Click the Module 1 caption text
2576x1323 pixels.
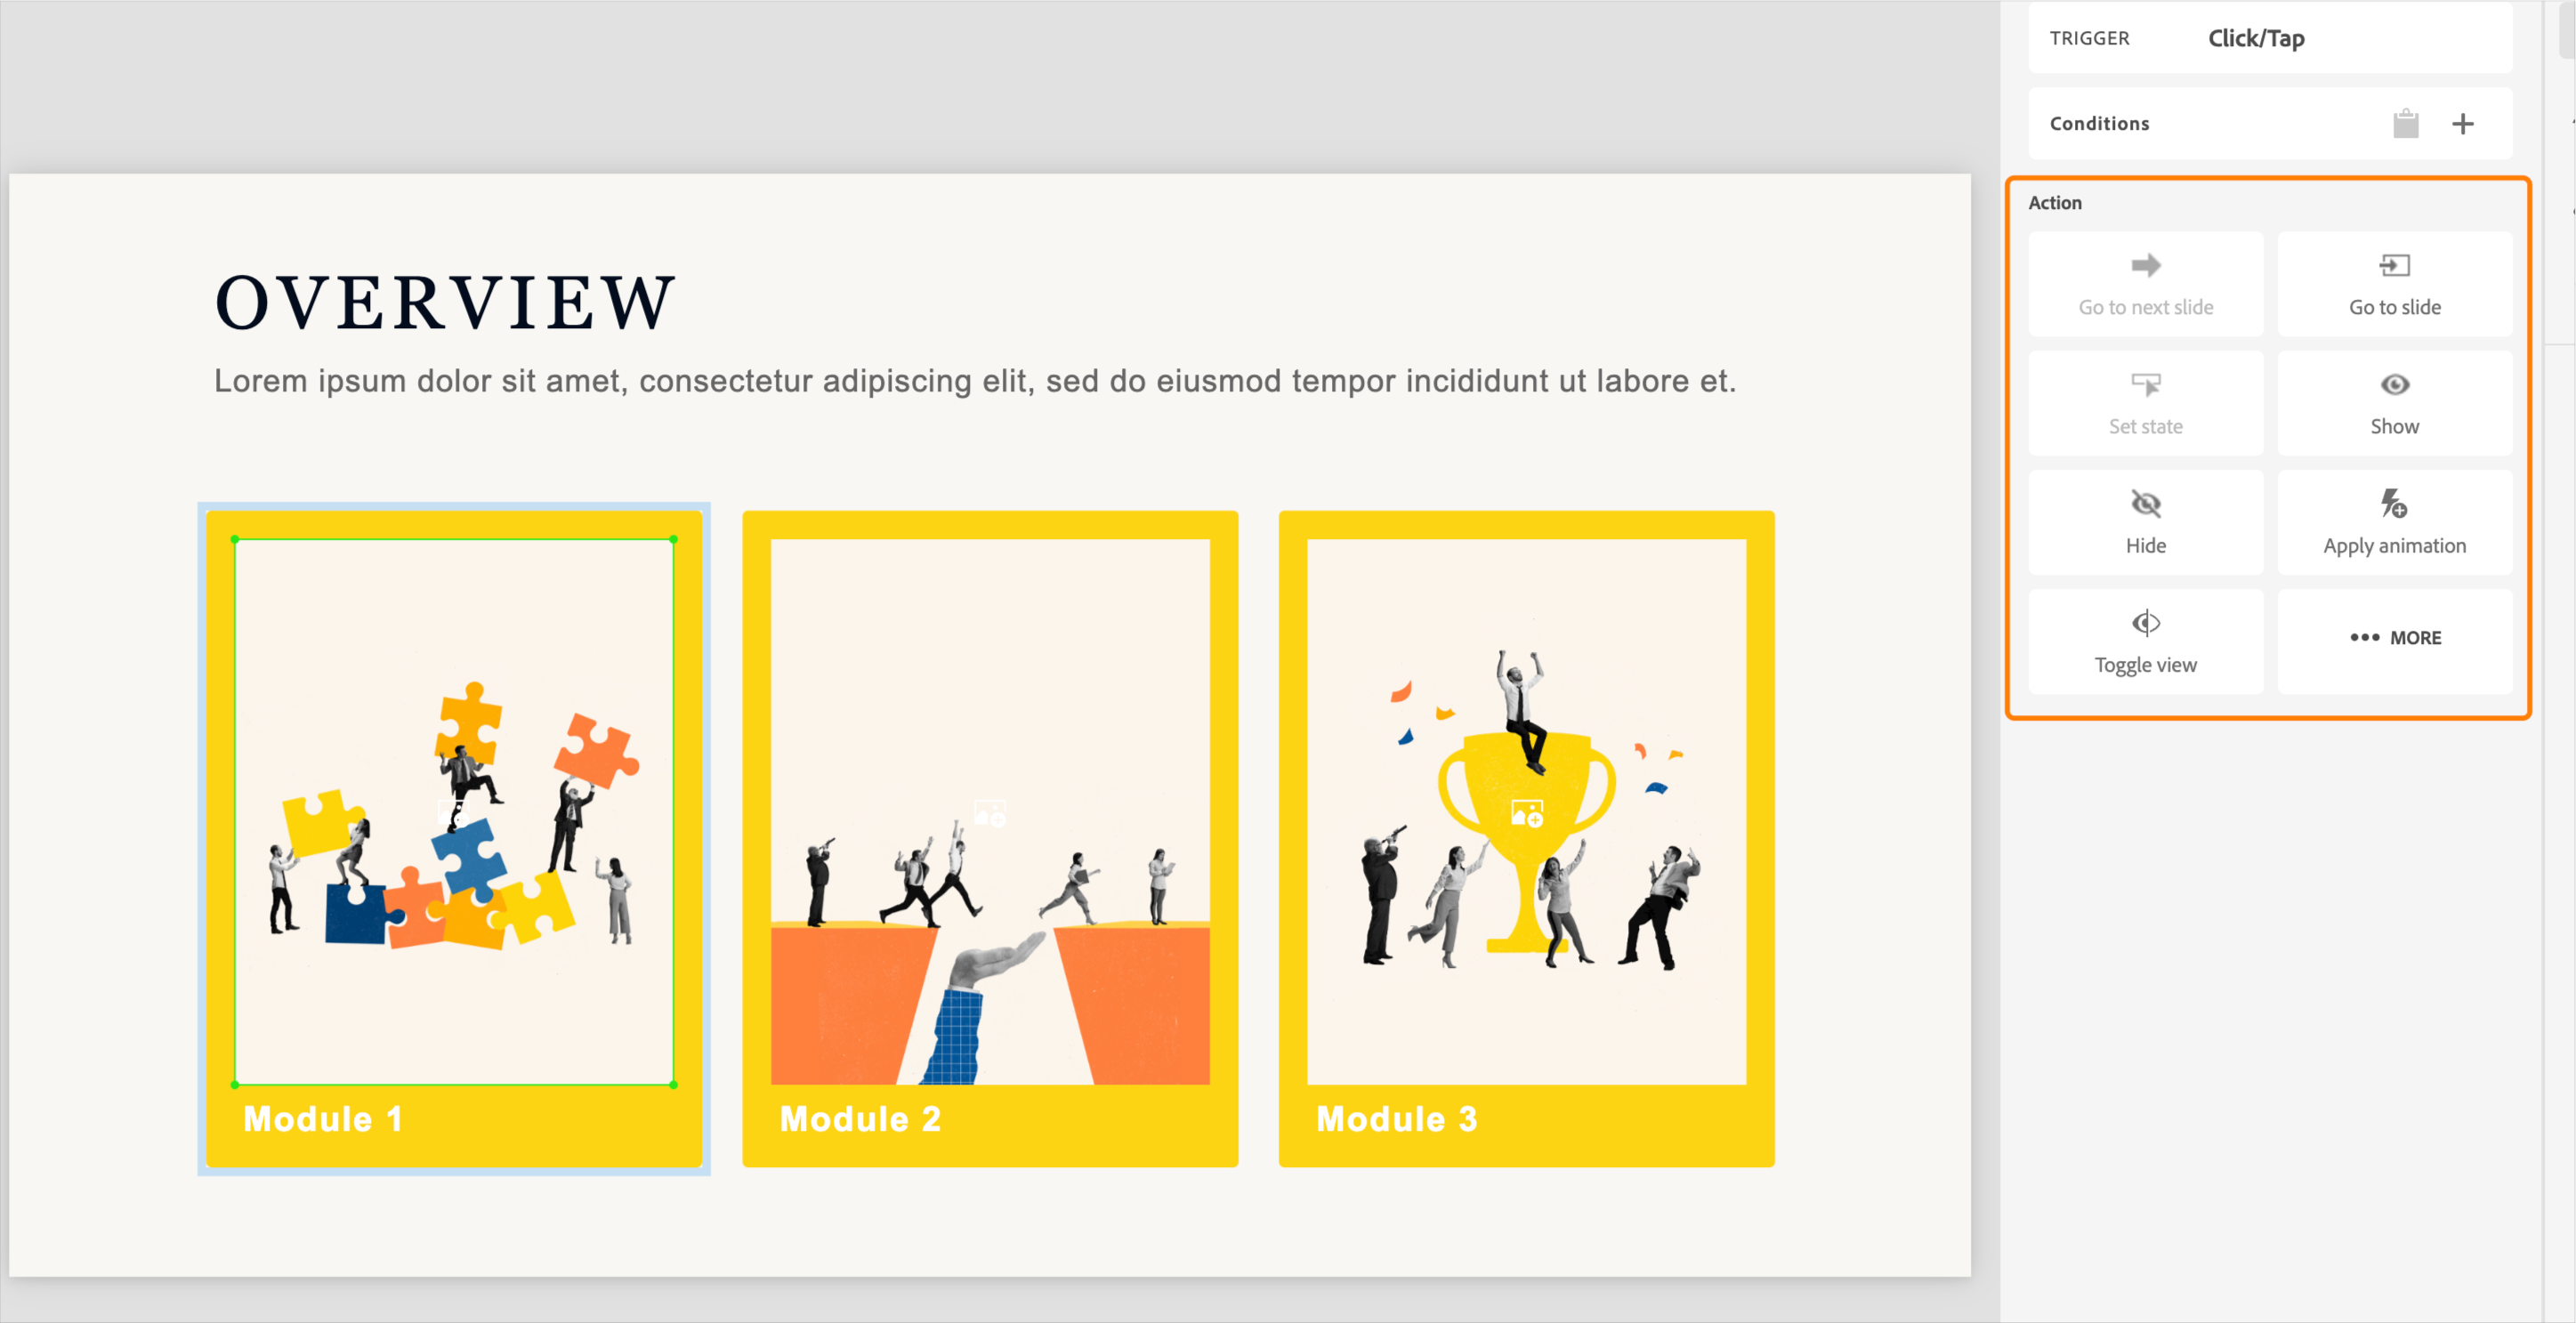[323, 1119]
